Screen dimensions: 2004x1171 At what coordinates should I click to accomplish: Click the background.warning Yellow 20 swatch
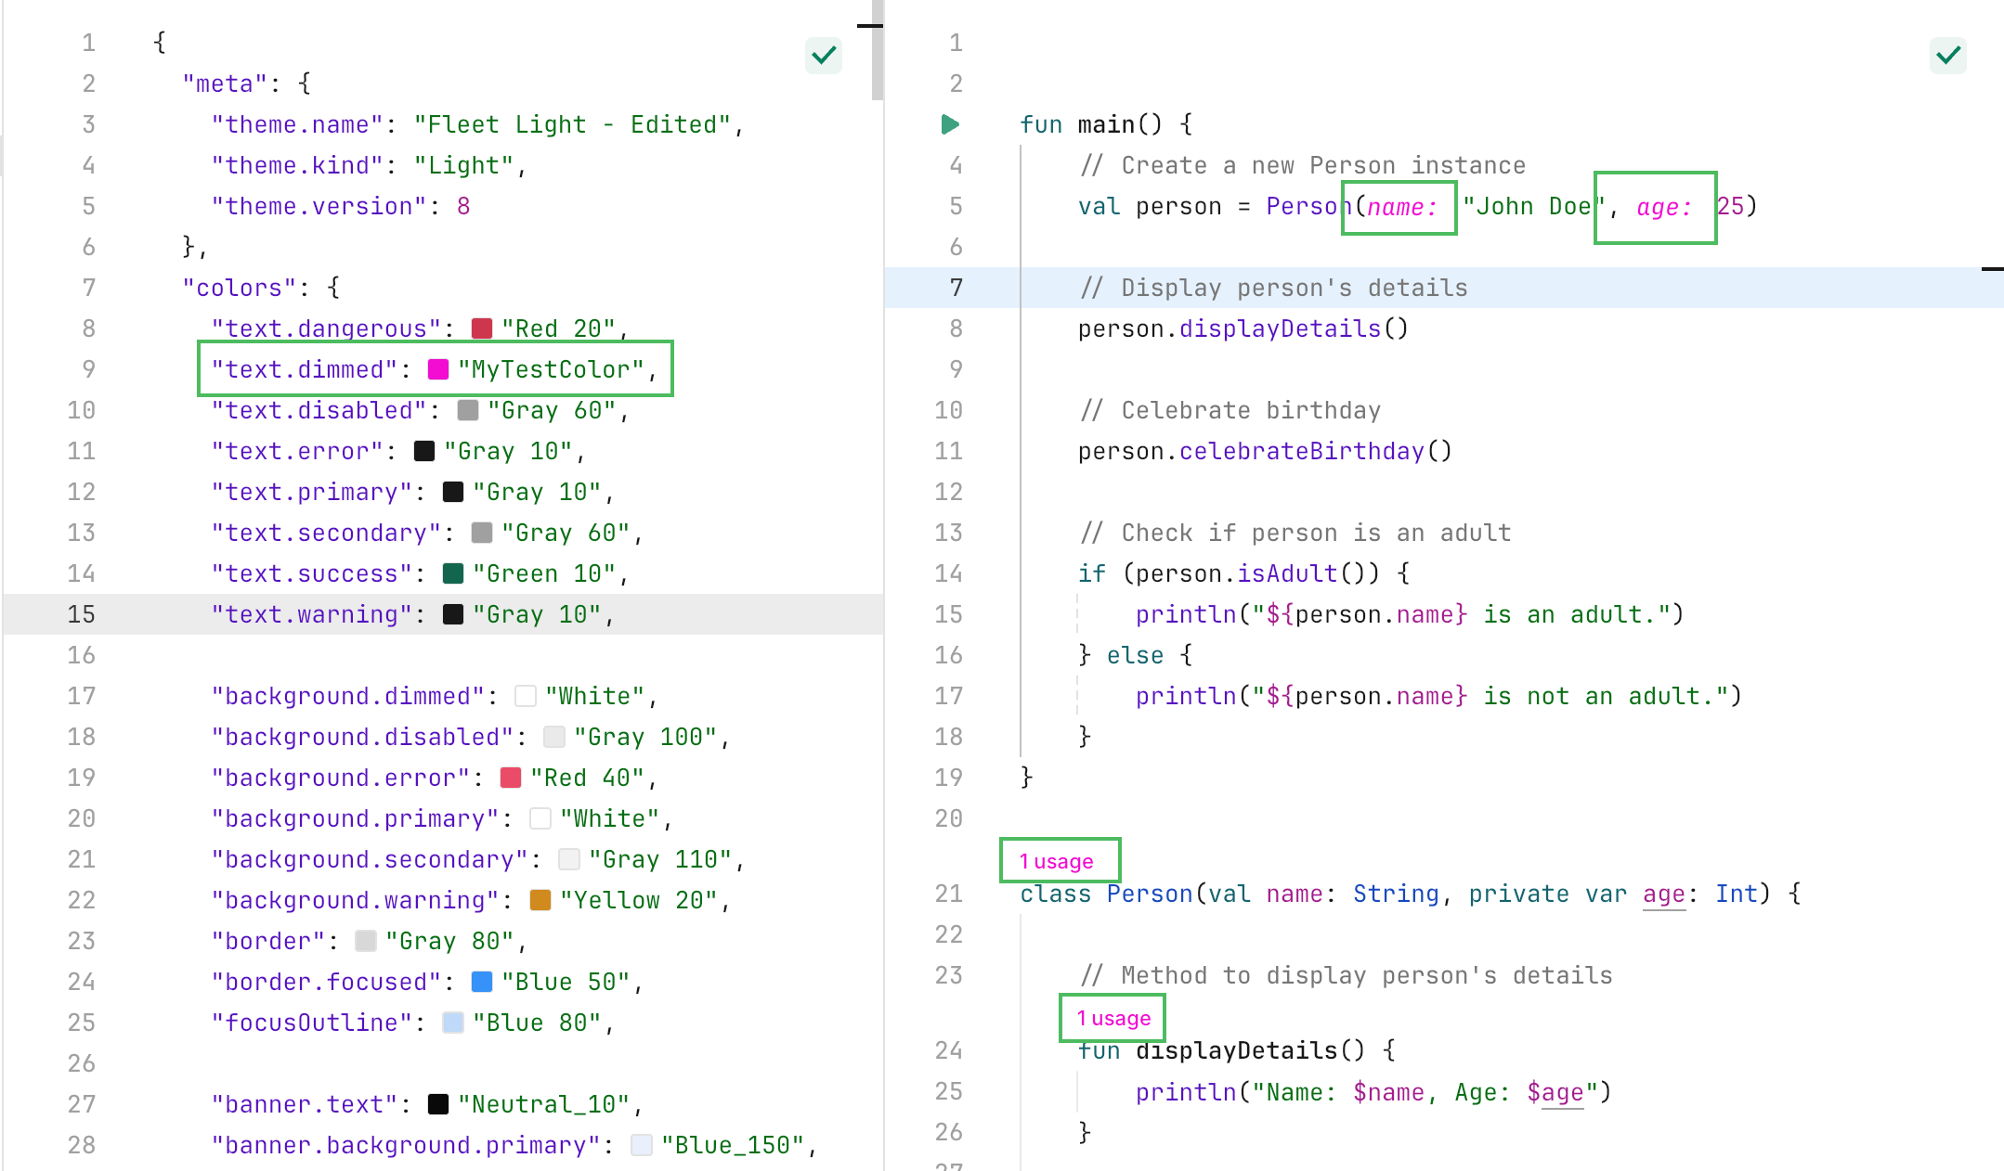540,900
